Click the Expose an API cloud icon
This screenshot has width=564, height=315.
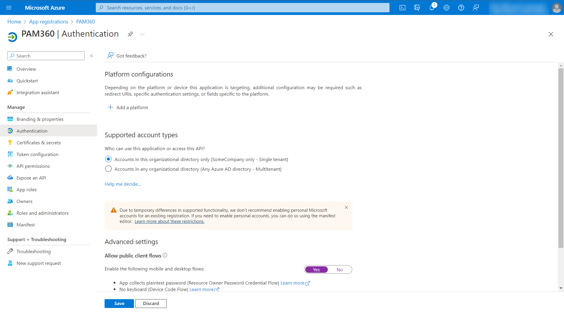tap(10, 177)
